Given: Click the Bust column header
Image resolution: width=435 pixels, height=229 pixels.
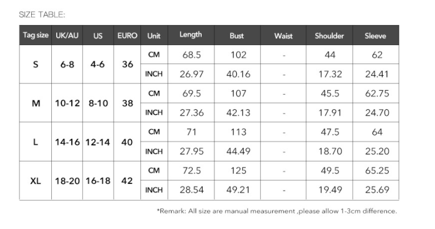Looking at the screenshot, I should [x=237, y=36].
